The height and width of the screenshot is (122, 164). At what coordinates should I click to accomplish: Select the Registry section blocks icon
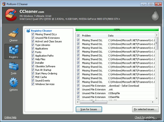(14, 50)
